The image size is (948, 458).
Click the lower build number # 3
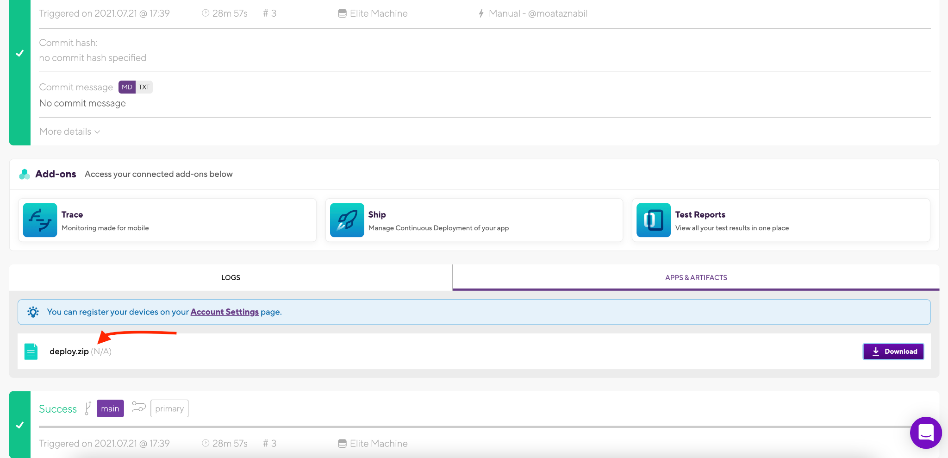(x=269, y=444)
